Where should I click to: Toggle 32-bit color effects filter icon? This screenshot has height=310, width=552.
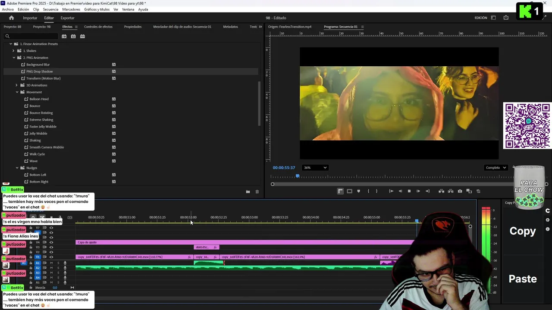pyautogui.click(x=73, y=36)
